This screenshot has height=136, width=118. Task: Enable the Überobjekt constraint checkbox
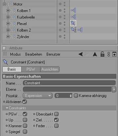pyautogui.click(x=57, y=114)
